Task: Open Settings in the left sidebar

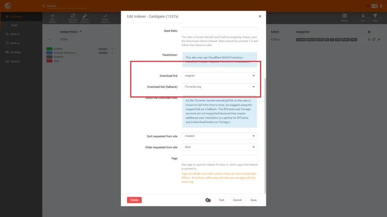Action: (x=15, y=52)
